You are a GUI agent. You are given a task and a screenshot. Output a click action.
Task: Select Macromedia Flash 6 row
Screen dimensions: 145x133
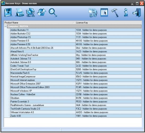point(76,73)
